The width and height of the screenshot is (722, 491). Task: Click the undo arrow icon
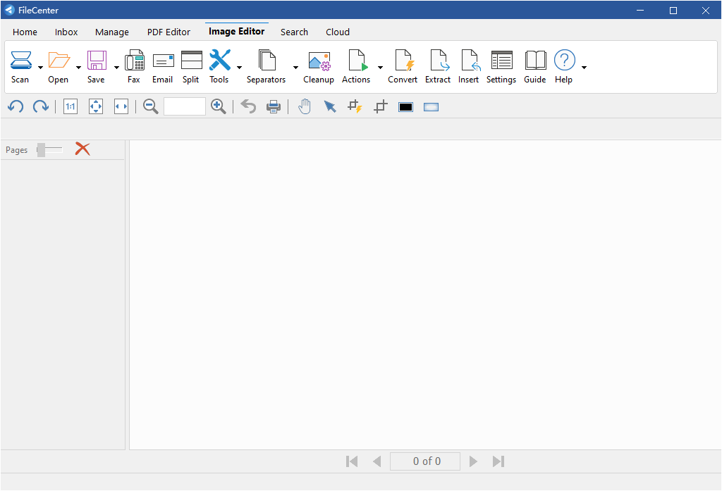248,107
